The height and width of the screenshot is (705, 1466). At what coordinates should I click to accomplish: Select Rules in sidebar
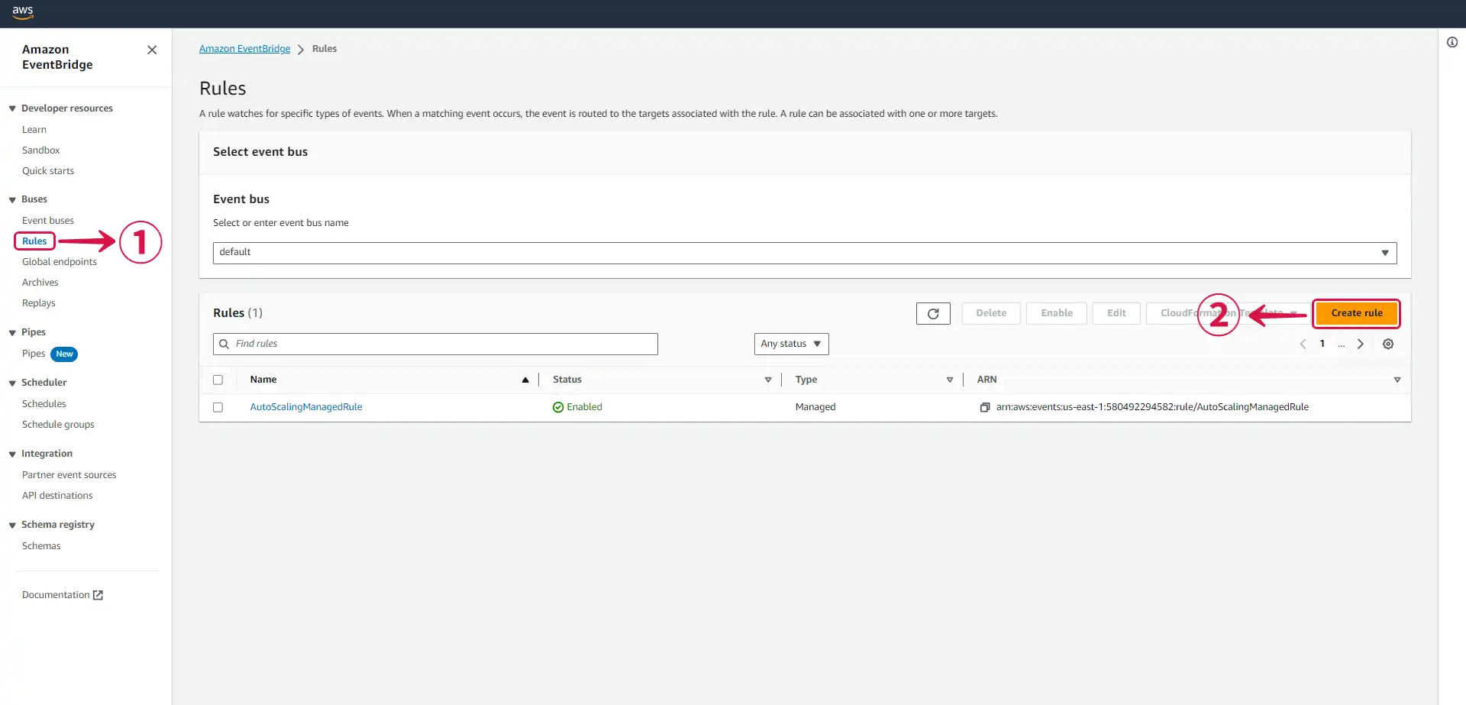[x=34, y=241]
